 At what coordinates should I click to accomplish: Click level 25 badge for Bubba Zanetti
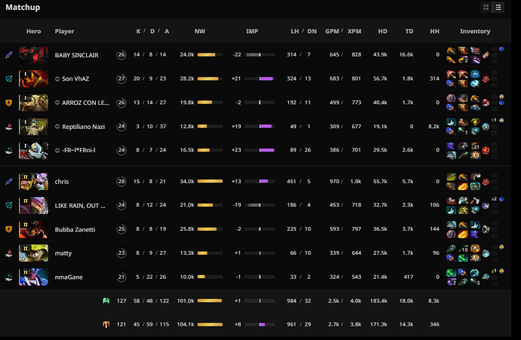coord(122,229)
